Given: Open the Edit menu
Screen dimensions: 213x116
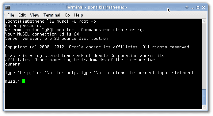Looking at the screenshot, I should [22, 15].
